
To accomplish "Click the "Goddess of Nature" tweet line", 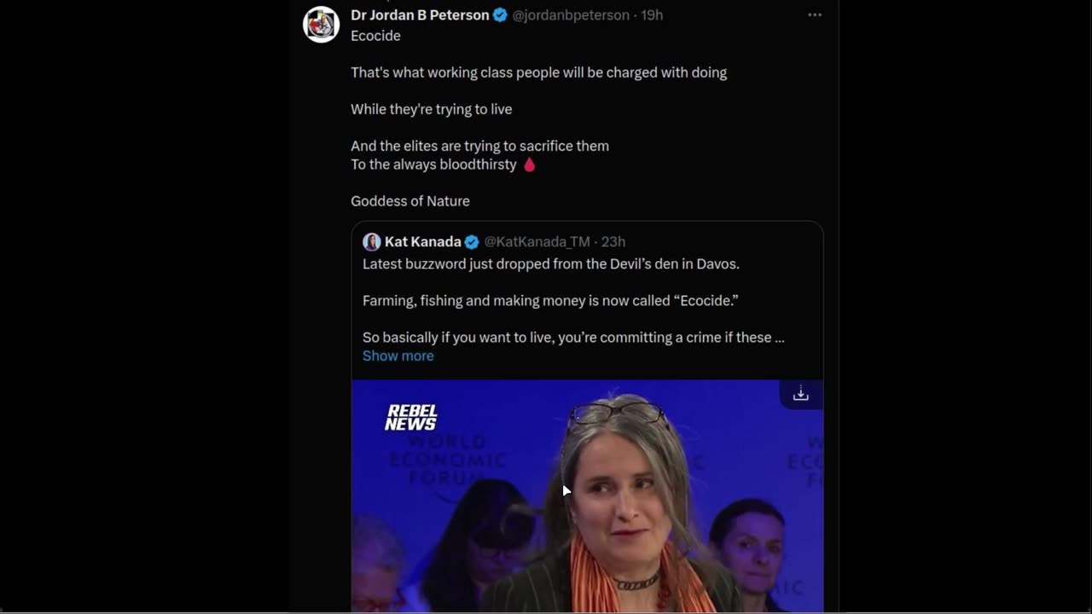I will coord(409,201).
